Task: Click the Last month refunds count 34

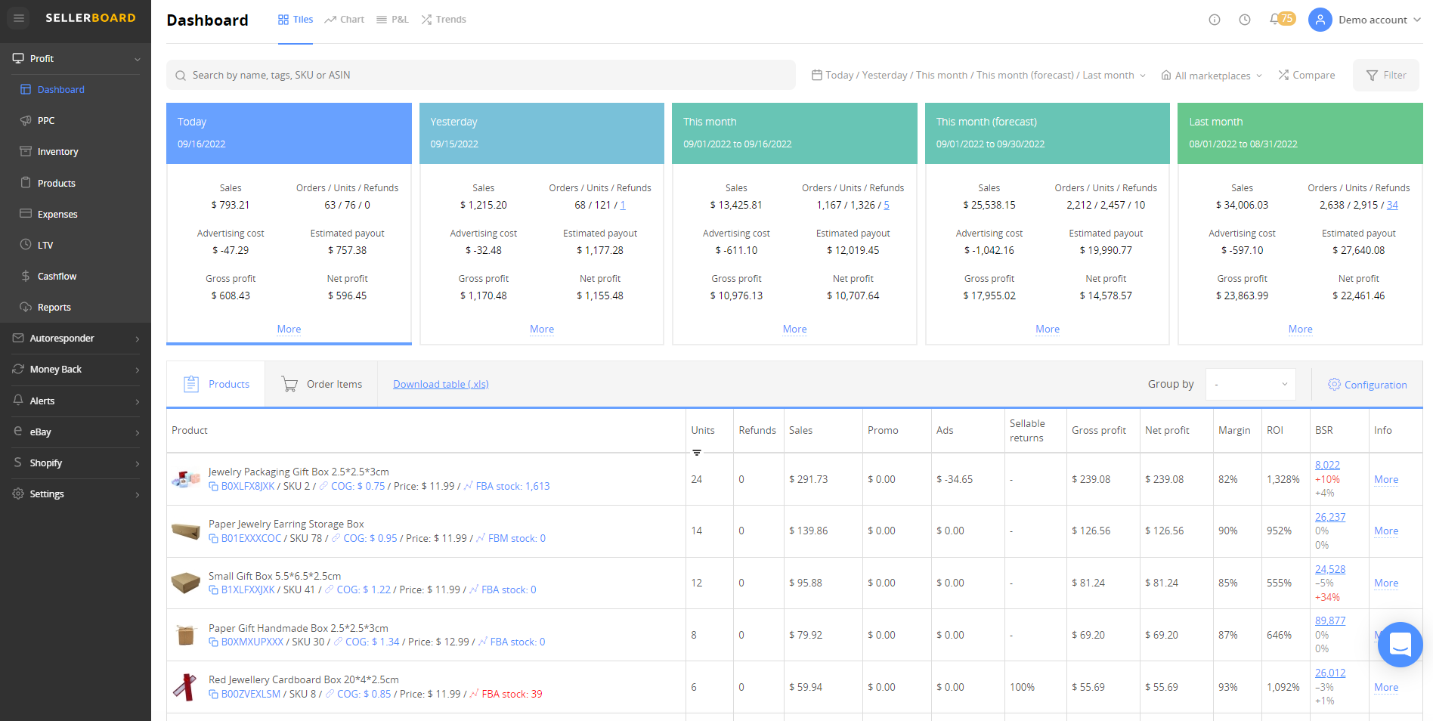Action: pos(1392,205)
